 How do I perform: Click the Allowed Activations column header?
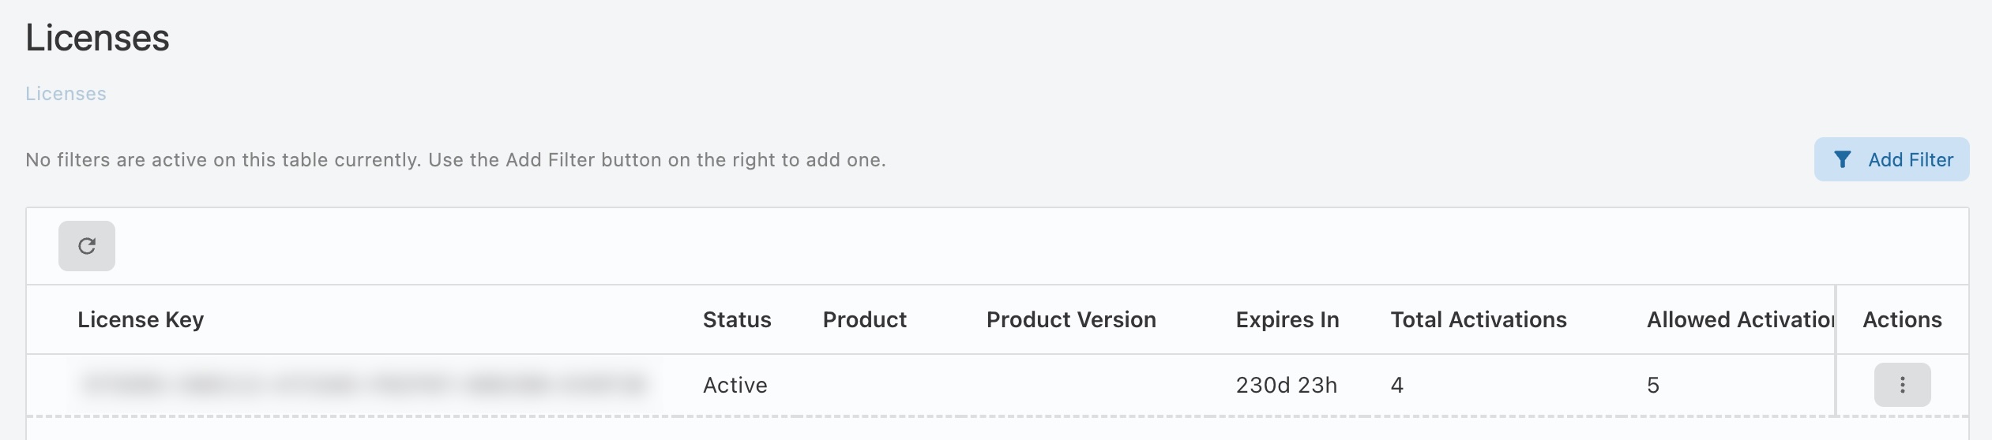pyautogui.click(x=1739, y=320)
